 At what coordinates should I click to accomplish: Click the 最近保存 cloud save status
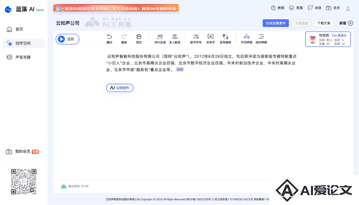click(x=74, y=186)
